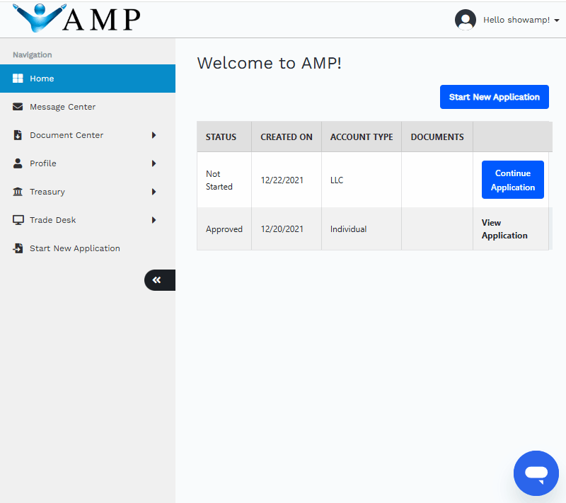Click the Treasury bank building icon
The width and height of the screenshot is (566, 503).
tap(18, 192)
